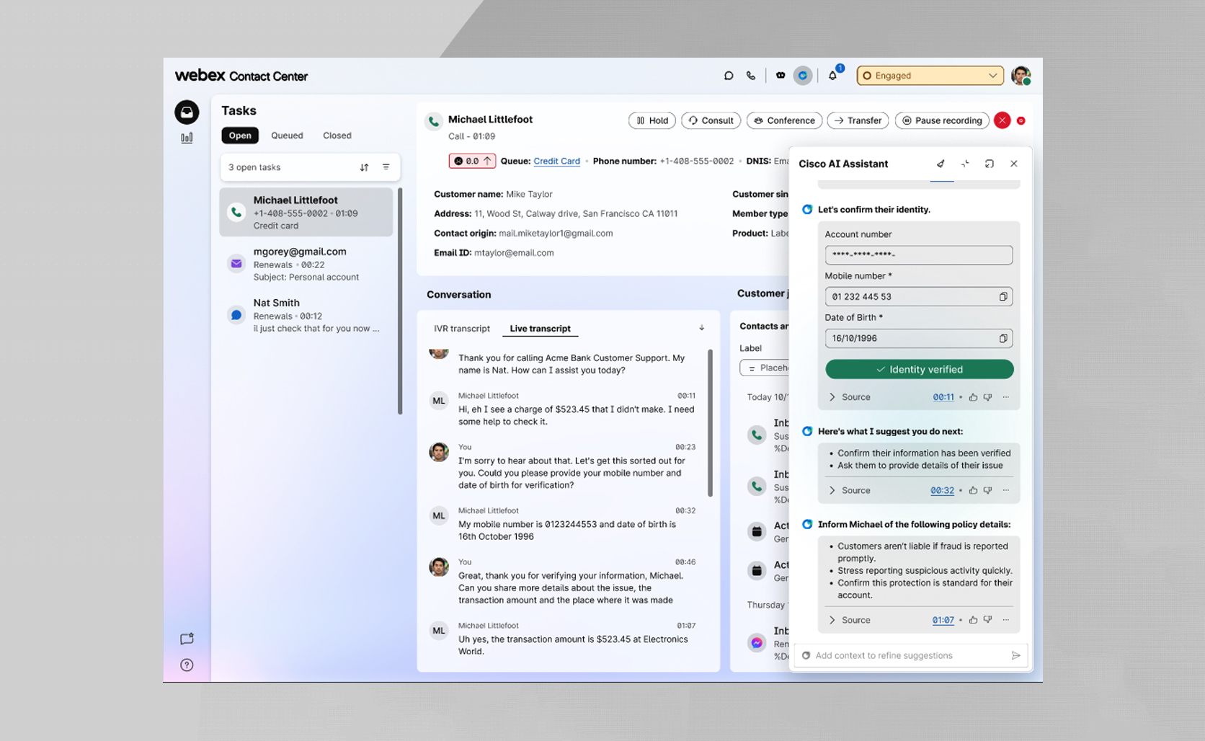Open the analytics chart sidebar icon
The height and width of the screenshot is (741, 1205).
(187, 138)
